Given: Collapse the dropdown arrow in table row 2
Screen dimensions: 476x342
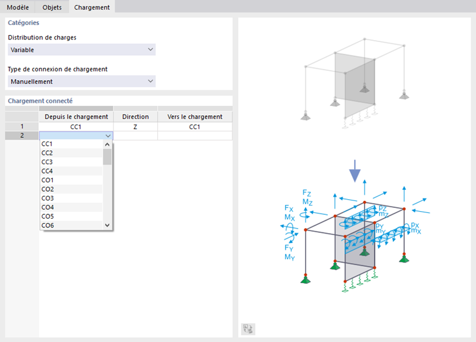Looking at the screenshot, I should pos(108,136).
